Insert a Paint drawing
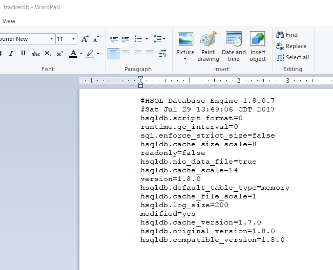Screen dimensions: 333x270 pos(208,47)
